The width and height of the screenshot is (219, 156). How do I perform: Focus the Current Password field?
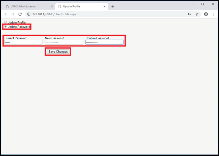23,42
